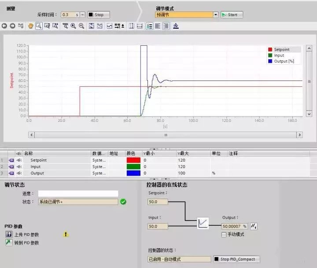Align legend to the left
Screen dimensions: 317x268
158,26
